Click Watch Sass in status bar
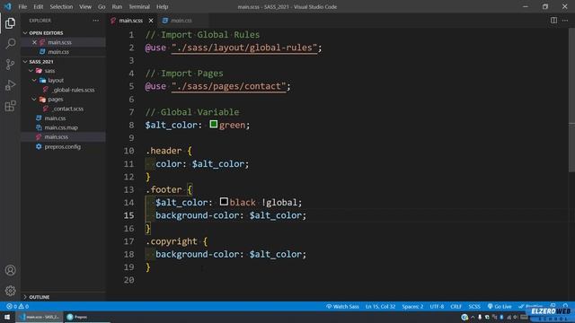The image size is (575, 323). click(x=342, y=307)
